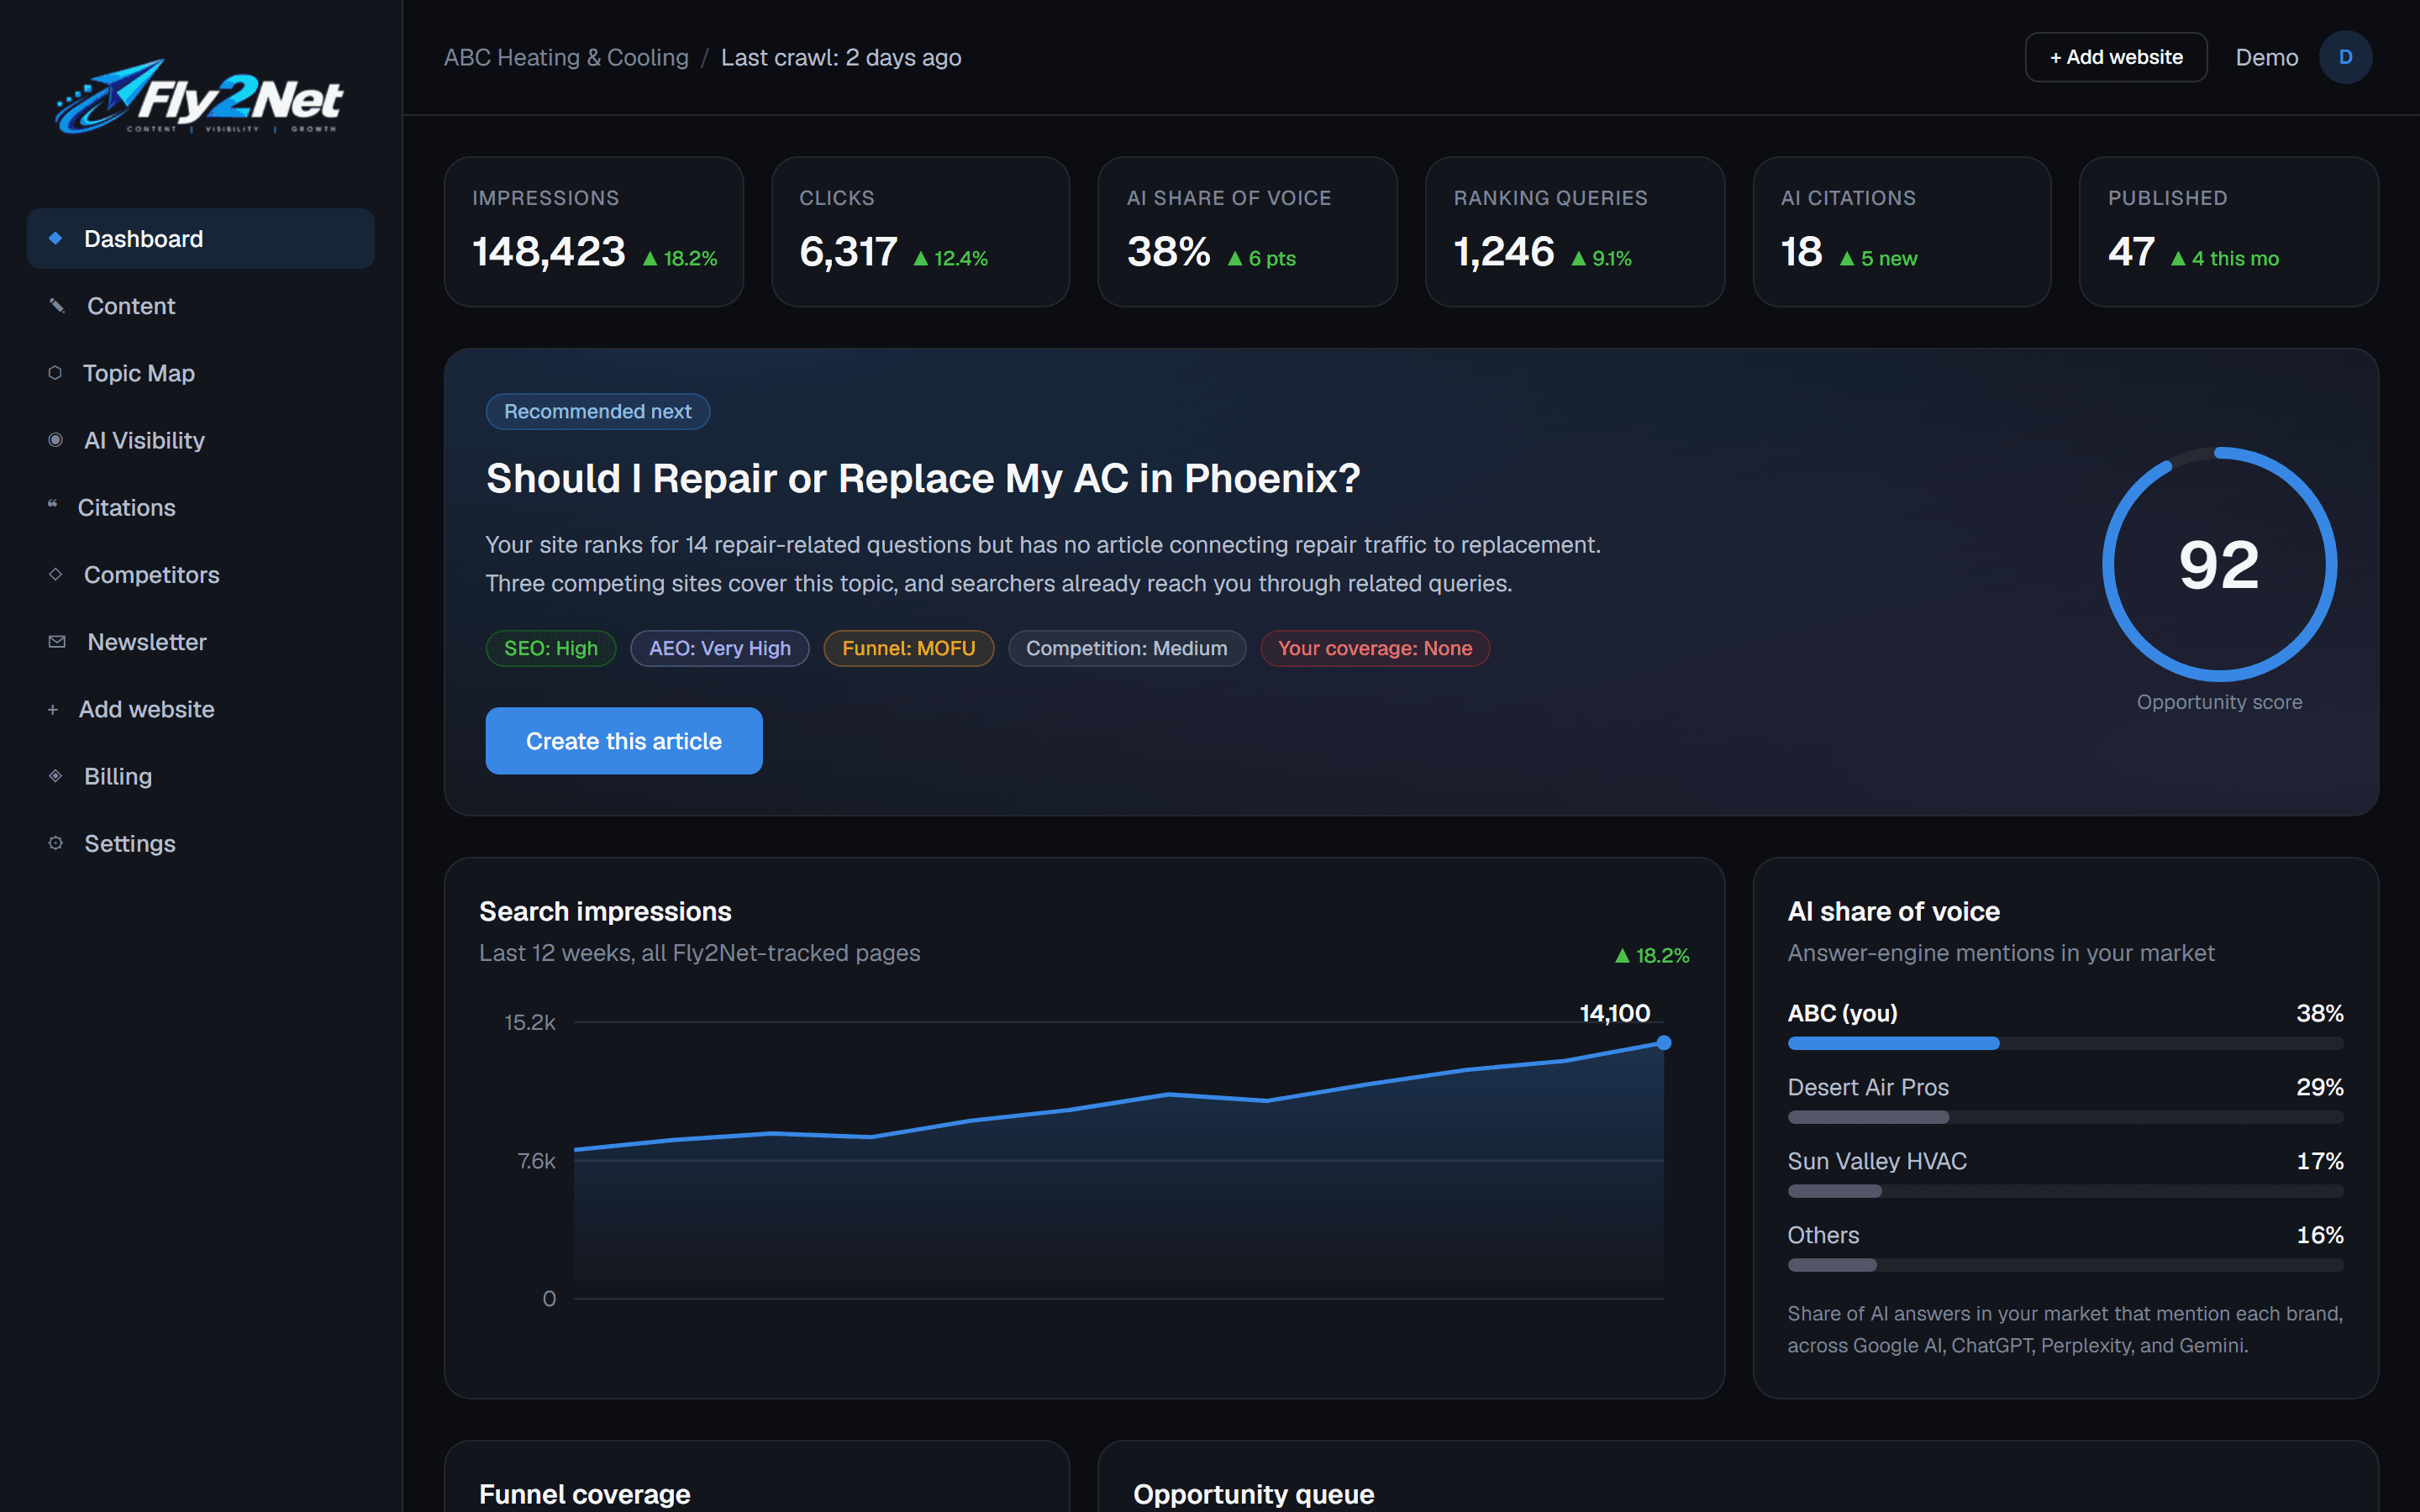Click the Search impressions heading
Viewport: 2420px width, 1512px height.
605,911
